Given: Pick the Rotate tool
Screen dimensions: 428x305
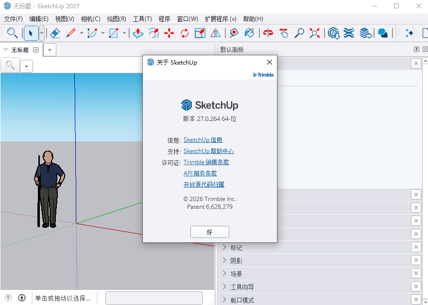Looking at the screenshot, I should 185,34.
